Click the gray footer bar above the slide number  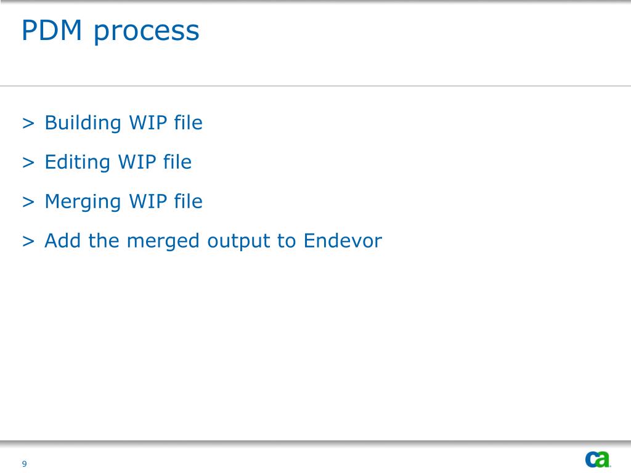[x=315, y=442]
